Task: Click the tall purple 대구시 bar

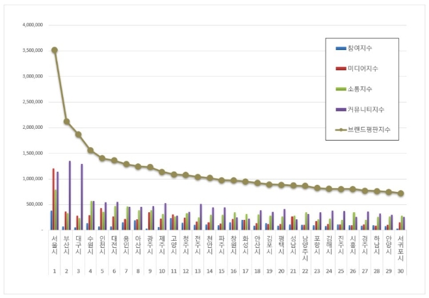Action: tap(82, 196)
